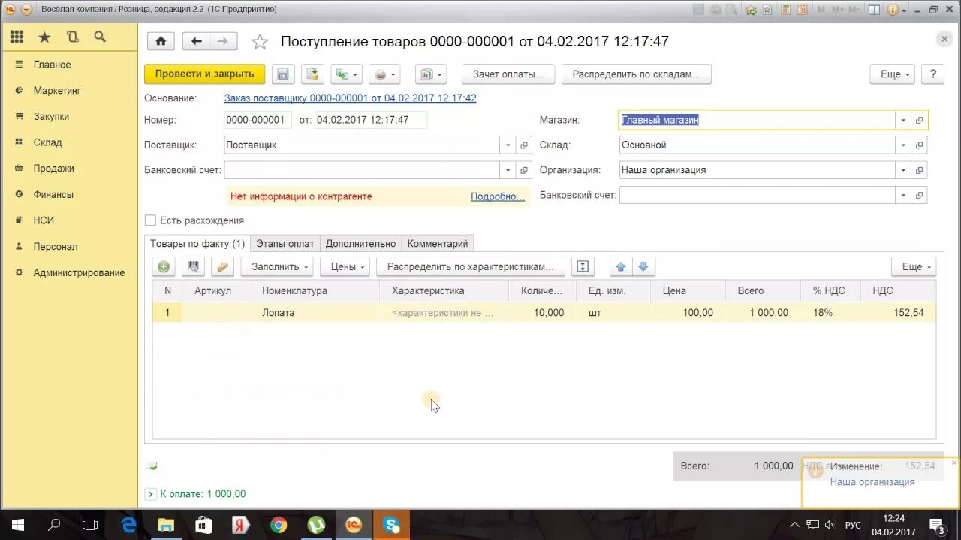Open the Организация field's linked record icon
Viewport: 961px width, 540px height.
pyautogui.click(x=919, y=170)
